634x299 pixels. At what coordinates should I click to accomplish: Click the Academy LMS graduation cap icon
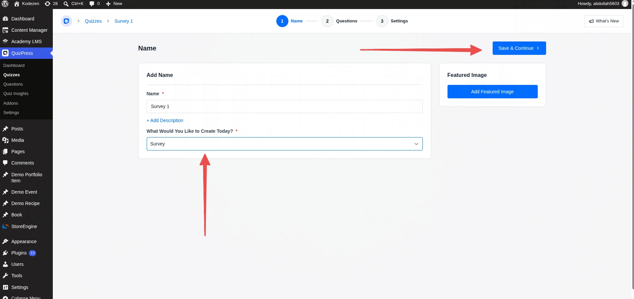tap(5, 41)
